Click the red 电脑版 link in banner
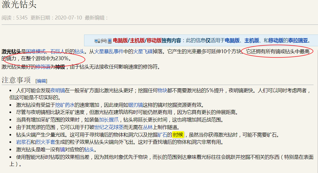 120,41
